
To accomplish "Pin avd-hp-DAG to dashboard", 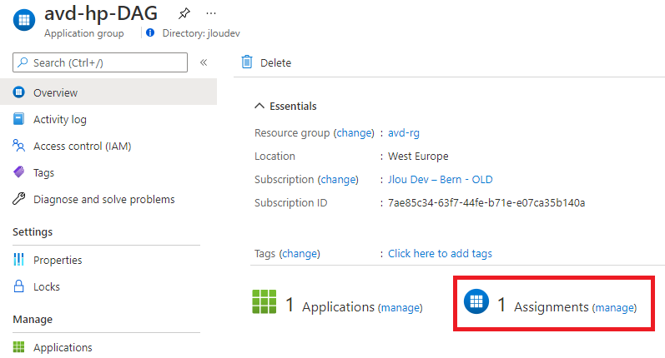I will pos(184,14).
